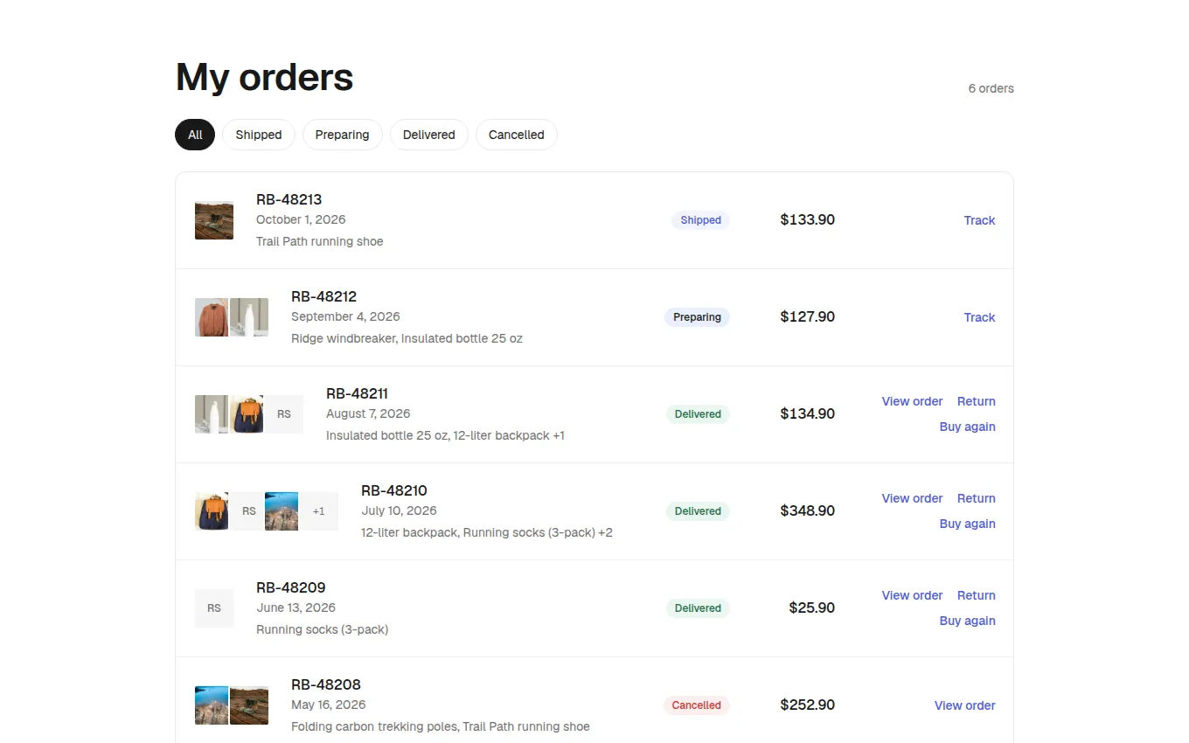Return order RB-48210

click(976, 498)
